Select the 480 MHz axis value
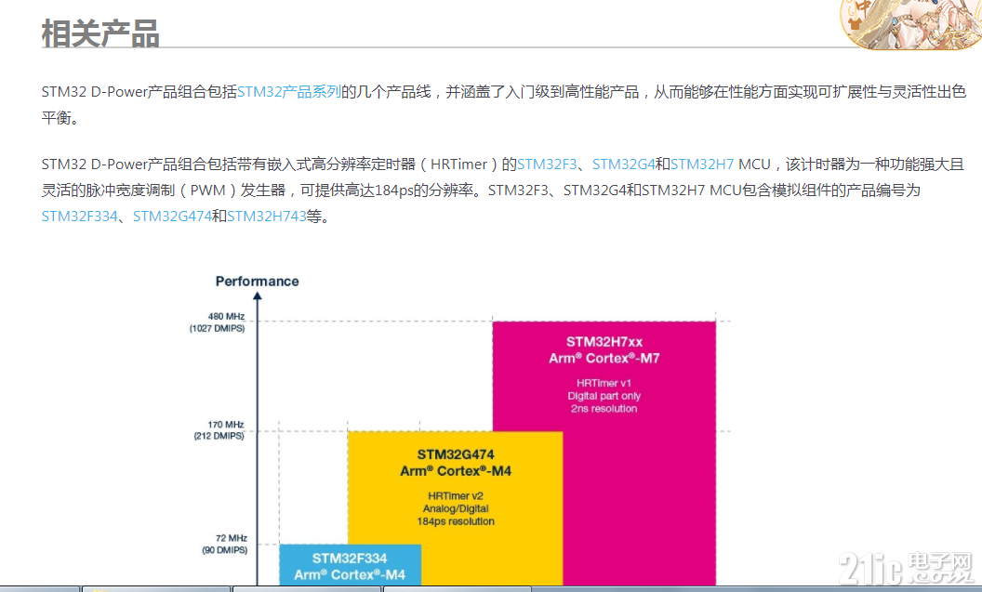982x592 pixels. (226, 317)
